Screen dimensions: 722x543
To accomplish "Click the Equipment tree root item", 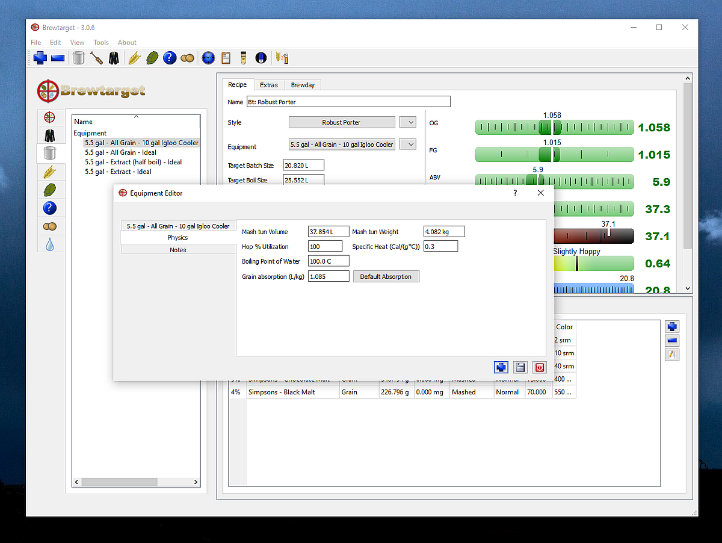I will (x=90, y=133).
